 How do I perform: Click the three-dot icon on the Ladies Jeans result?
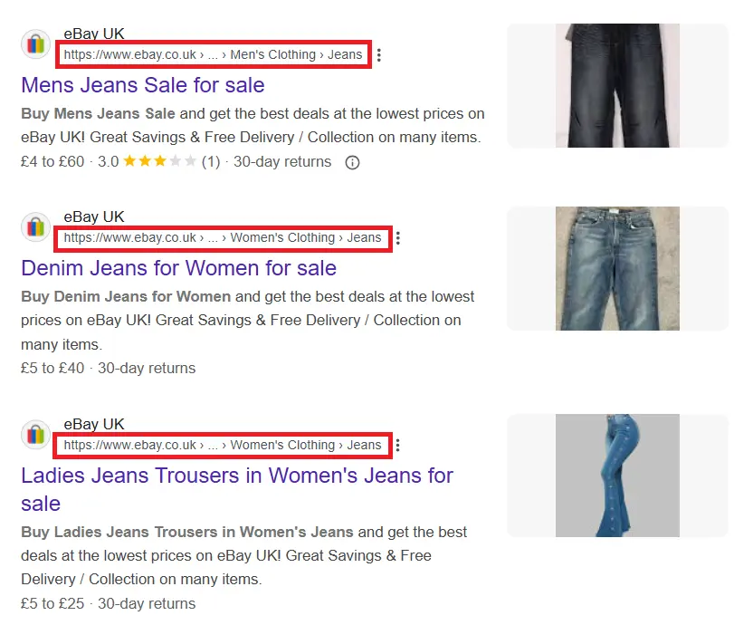(x=398, y=445)
